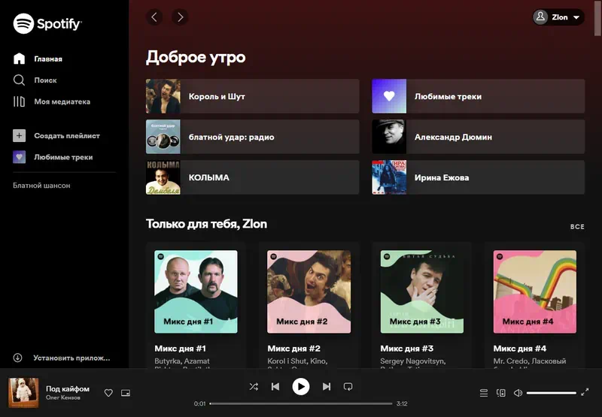602x417 pixels.
Task: Click sidebar Любимые треки heart icon
Action: coord(20,157)
